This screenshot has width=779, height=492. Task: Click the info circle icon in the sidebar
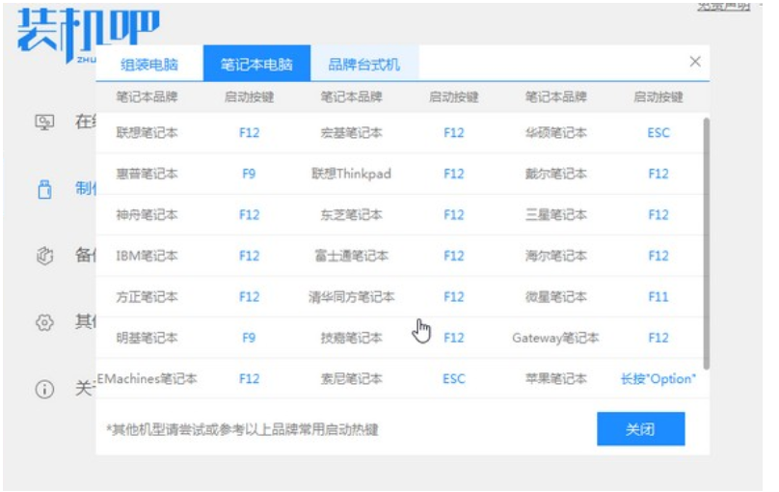44,390
